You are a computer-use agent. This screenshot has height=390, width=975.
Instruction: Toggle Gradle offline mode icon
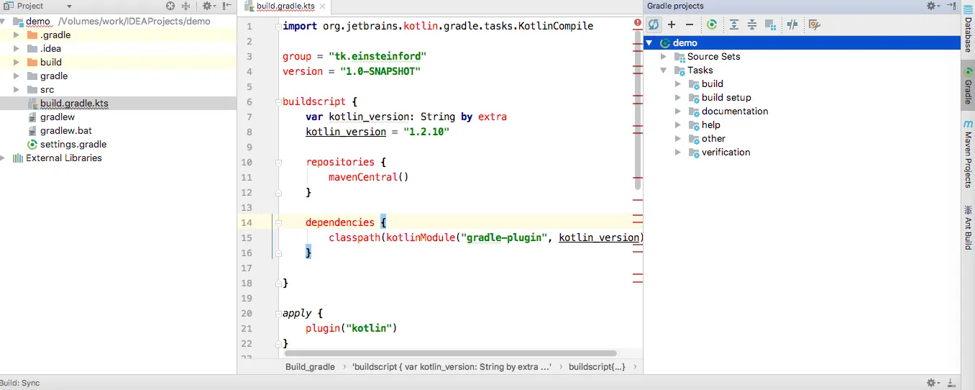(x=792, y=24)
